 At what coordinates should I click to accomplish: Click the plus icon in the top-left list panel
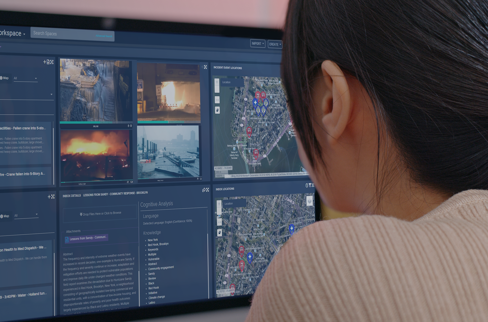pos(44,62)
